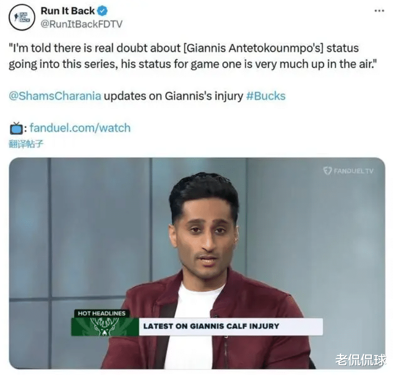Image resolution: width=393 pixels, height=375 pixels.
Task: Open the @RunItBackFDTV handle
Action: 81,25
